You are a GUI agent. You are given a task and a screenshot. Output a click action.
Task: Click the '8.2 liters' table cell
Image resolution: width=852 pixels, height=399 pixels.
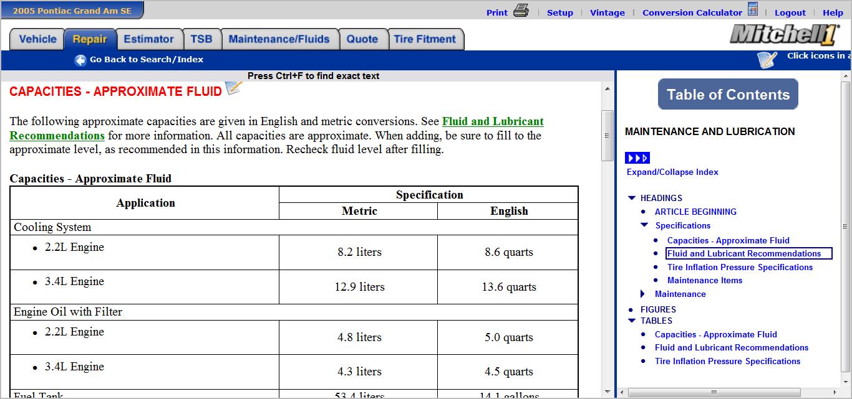coord(359,252)
